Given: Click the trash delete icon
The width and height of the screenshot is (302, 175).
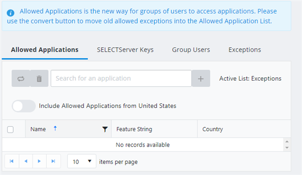Looking at the screenshot, I should 39,79.
